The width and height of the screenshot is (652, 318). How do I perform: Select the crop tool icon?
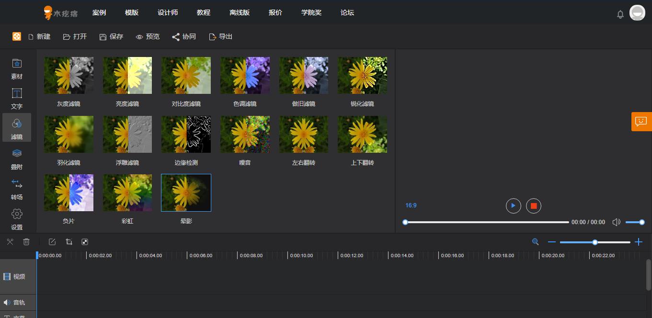[69, 242]
